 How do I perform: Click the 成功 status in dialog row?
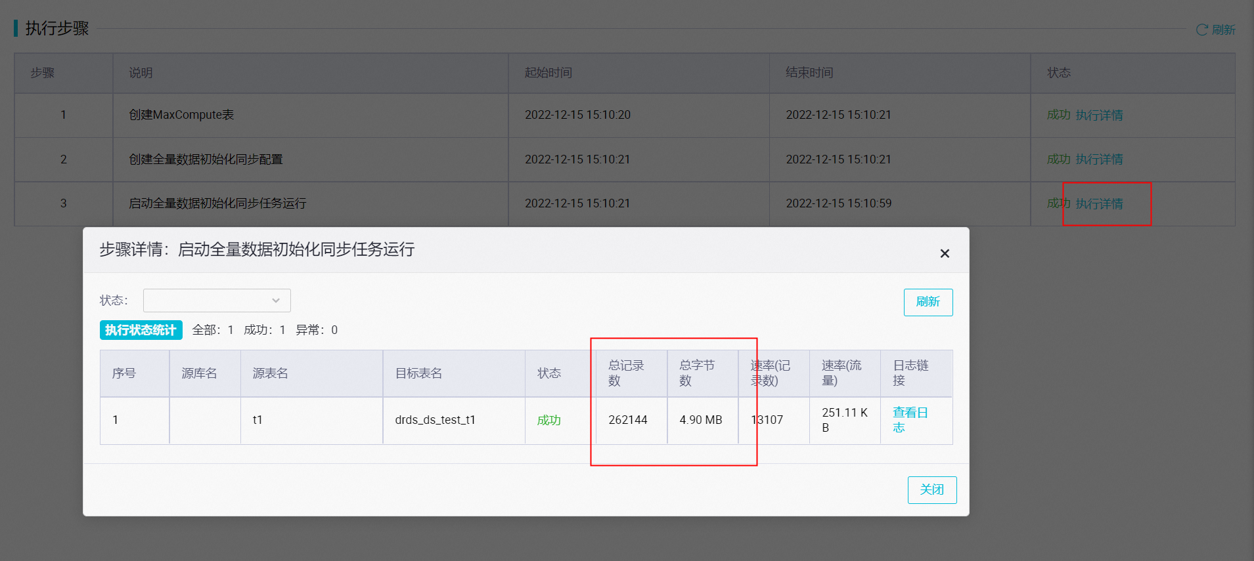[549, 420]
